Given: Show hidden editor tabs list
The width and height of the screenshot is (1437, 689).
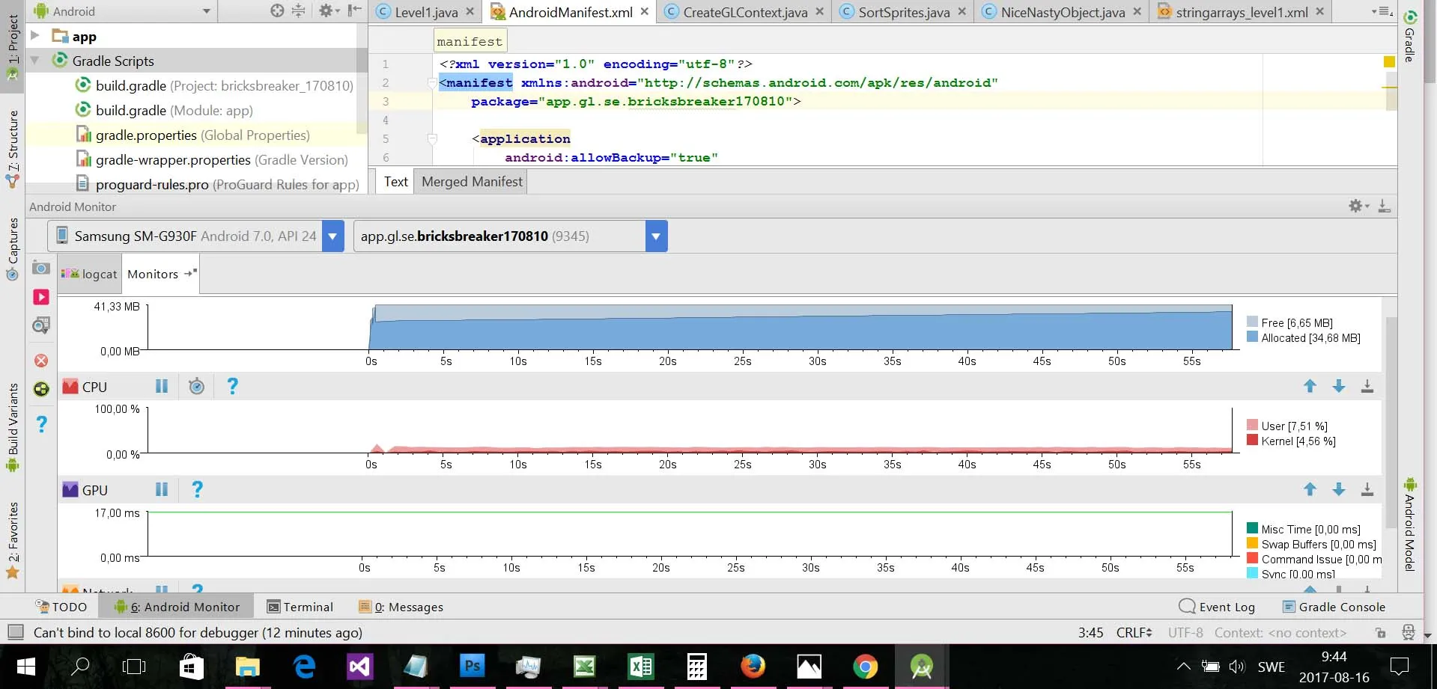Looking at the screenshot, I should [1382, 11].
